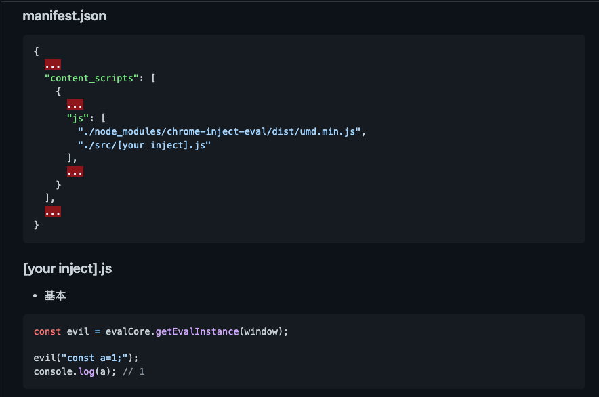The width and height of the screenshot is (599, 397).
Task: Click the // 1 code comment
Action: pos(133,372)
